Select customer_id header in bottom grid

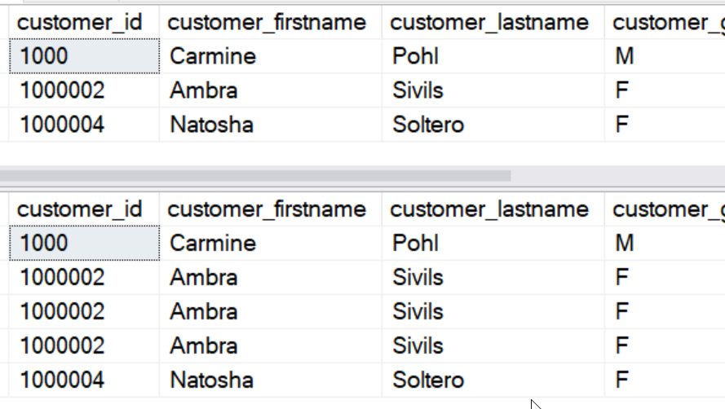79,209
